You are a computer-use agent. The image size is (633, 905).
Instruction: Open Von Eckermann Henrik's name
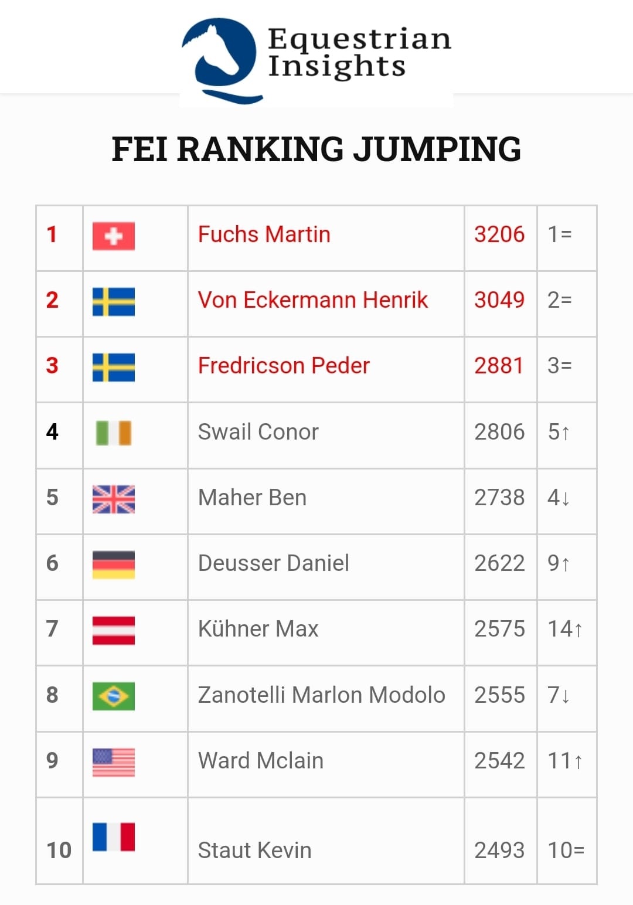312,300
